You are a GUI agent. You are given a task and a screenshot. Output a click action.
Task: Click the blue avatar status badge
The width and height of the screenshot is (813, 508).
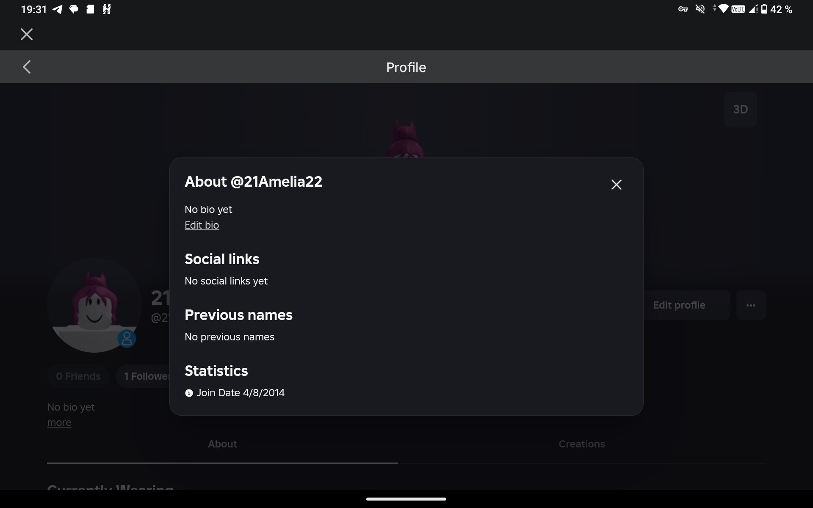(127, 339)
